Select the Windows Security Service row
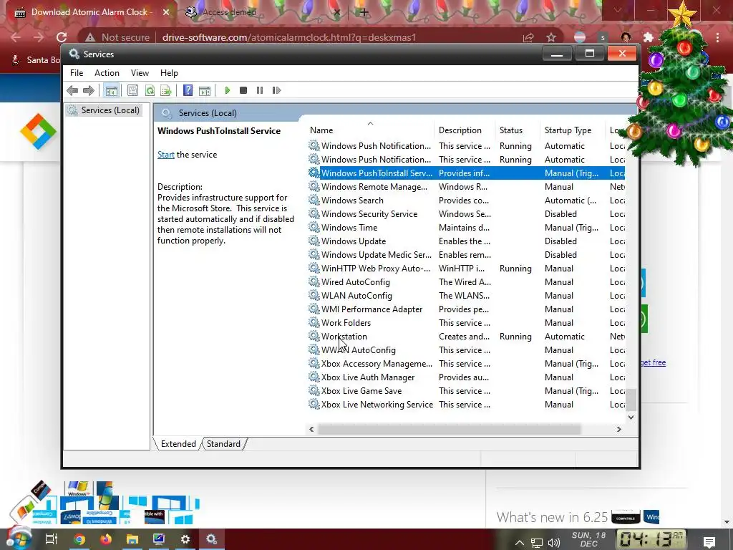 [x=466, y=213]
